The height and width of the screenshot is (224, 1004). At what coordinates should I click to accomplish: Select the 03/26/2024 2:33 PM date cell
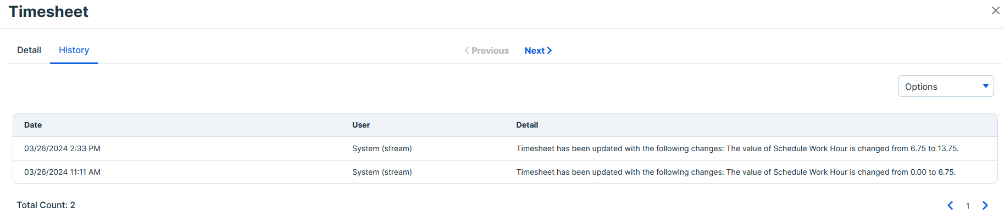pyautogui.click(x=62, y=148)
